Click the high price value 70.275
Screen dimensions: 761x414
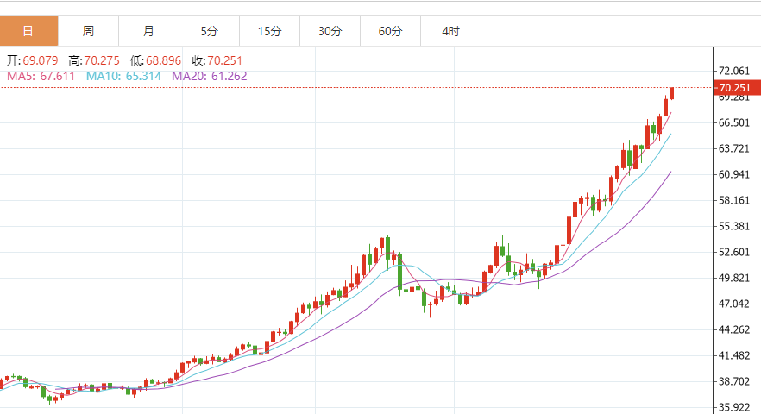point(101,60)
